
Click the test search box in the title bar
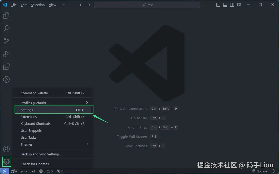tap(147, 5)
